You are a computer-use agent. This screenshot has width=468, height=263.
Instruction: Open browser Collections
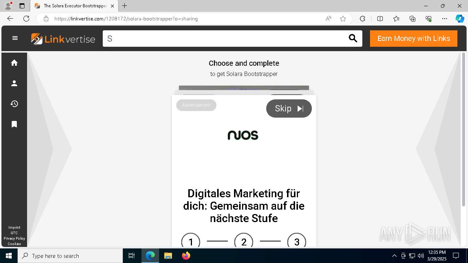click(x=412, y=19)
